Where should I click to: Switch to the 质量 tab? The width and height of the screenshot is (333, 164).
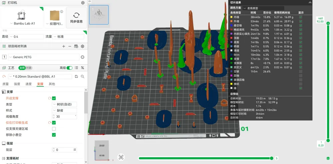click(6, 84)
